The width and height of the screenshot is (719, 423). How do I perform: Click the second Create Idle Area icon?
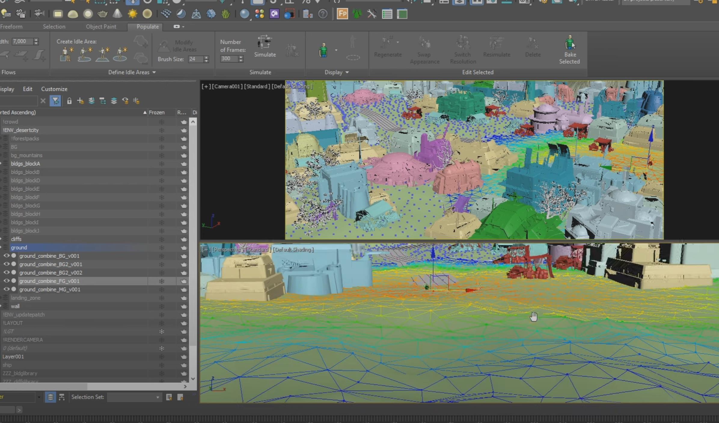[85, 54]
